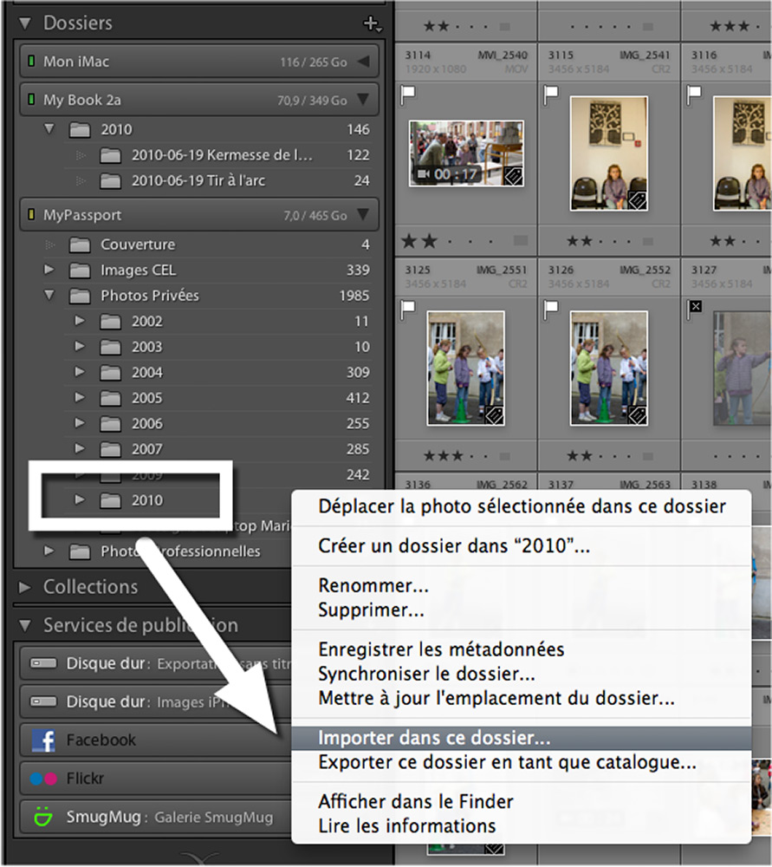Collapse the My Book 2a volume

[364, 100]
